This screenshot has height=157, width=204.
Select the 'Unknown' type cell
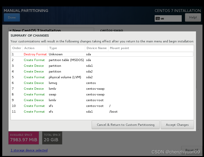[56, 54]
